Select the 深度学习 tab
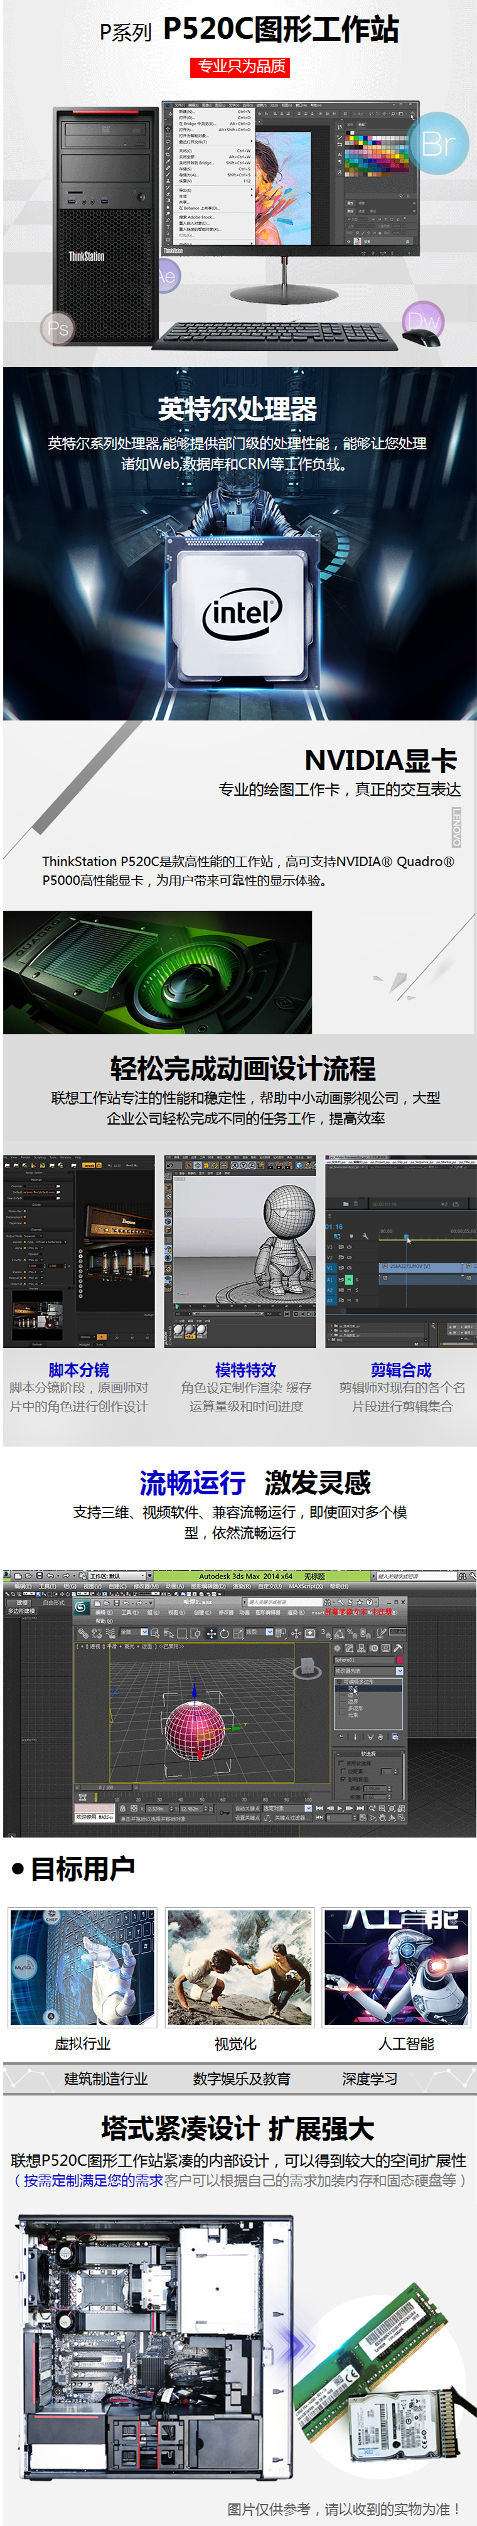The image size is (477, 2526). [x=370, y=2078]
